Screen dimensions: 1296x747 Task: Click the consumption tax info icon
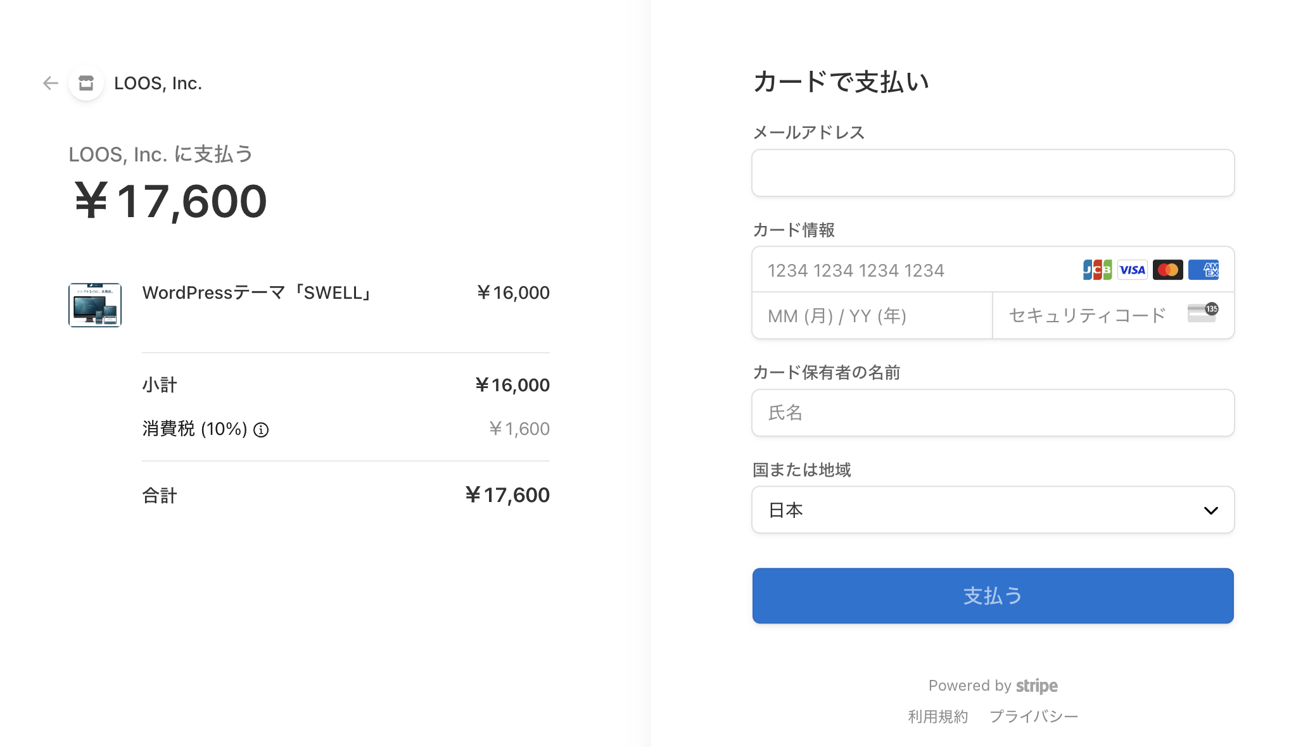[261, 430]
